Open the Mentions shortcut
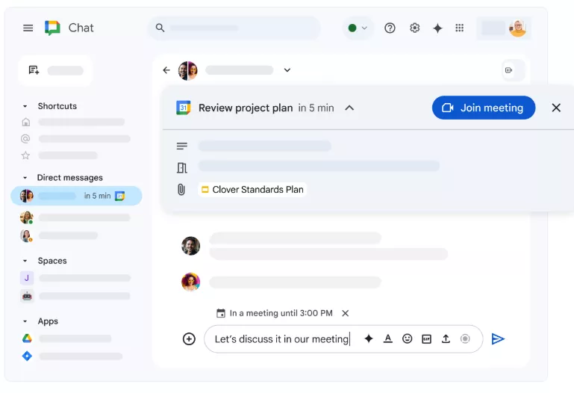 coord(25,139)
